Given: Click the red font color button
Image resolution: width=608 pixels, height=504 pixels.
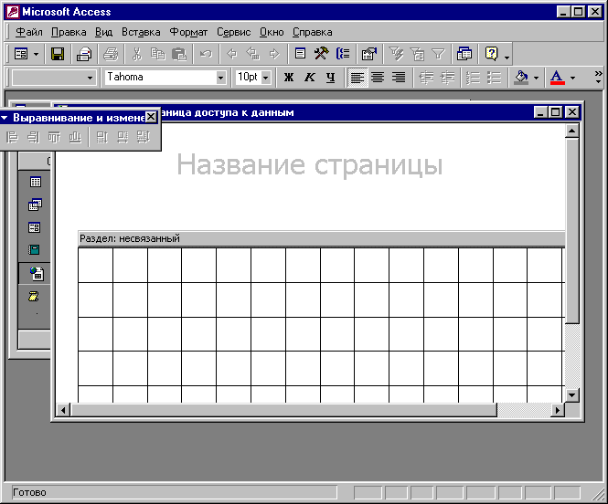Looking at the screenshot, I should click(557, 78).
